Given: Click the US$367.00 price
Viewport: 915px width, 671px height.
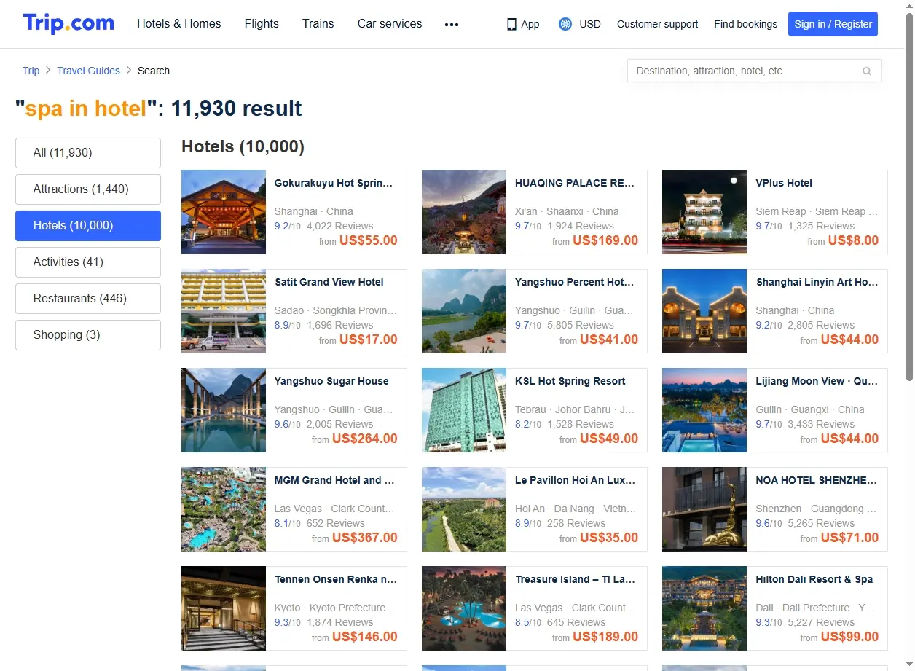Looking at the screenshot, I should [x=365, y=538].
